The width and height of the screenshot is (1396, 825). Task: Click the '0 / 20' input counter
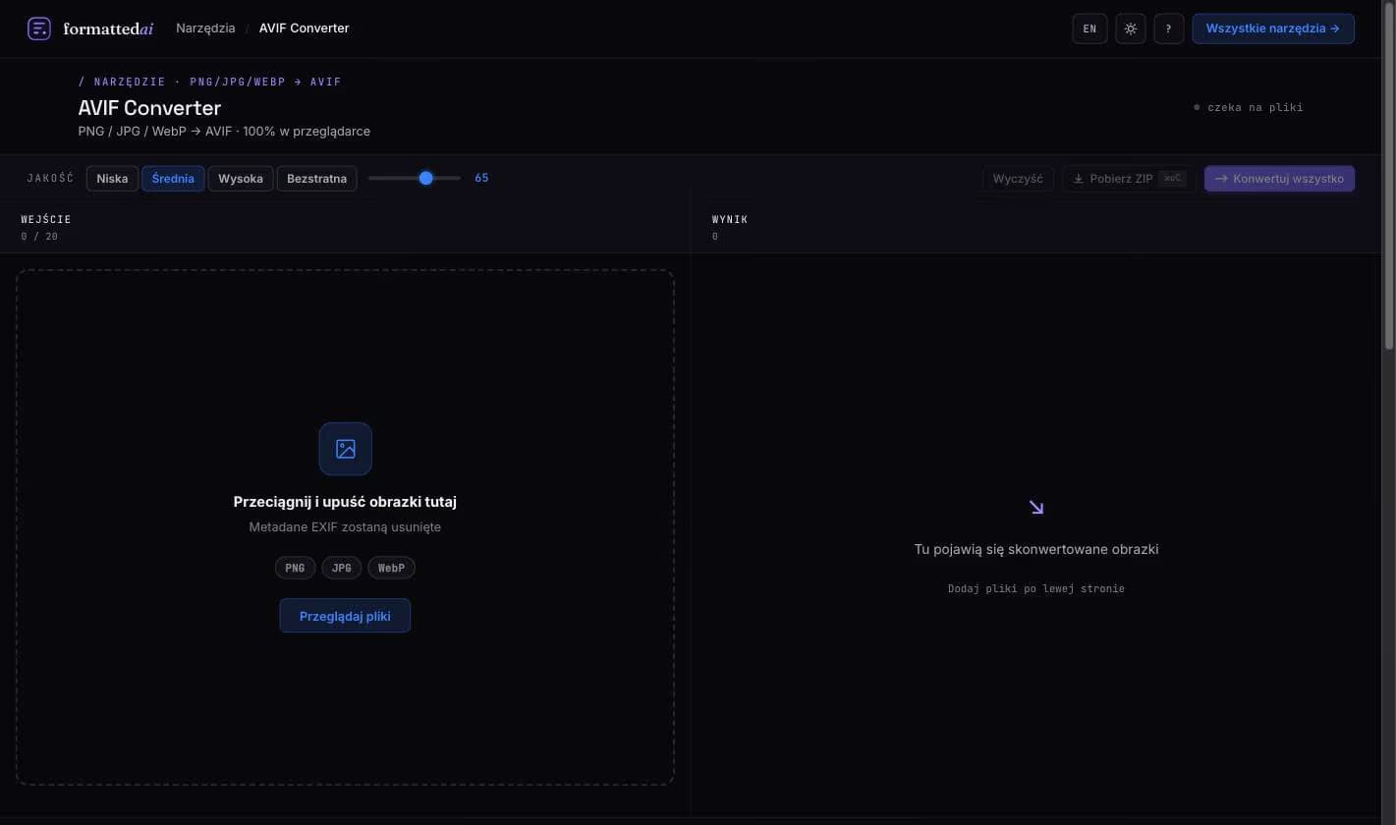pyautogui.click(x=39, y=237)
